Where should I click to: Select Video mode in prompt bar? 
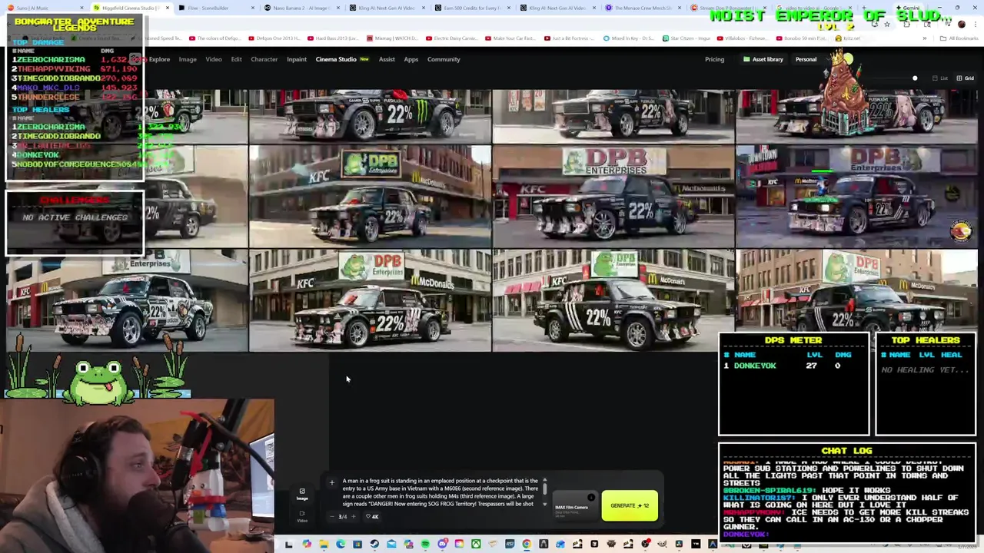pos(302,516)
